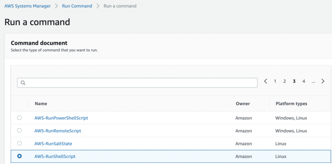The height and width of the screenshot is (164, 332).
Task: Go to previous page with left chevron
Action: [266, 81]
